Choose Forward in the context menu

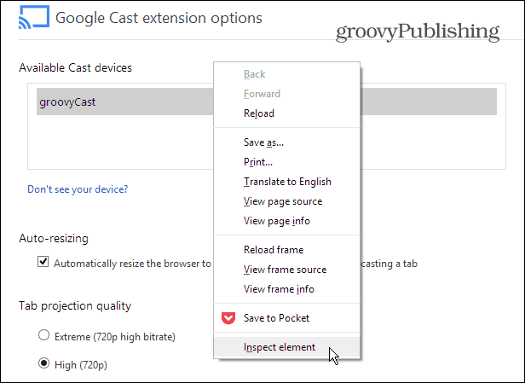(286, 94)
